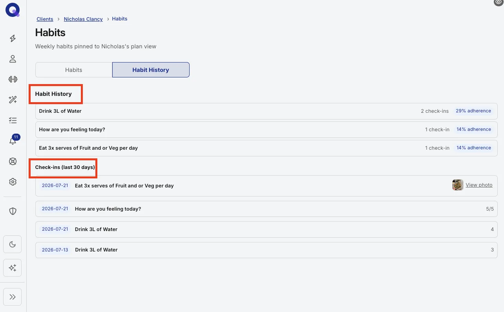
Task: Expand the sidebar with double chevron
Action: 13,297
